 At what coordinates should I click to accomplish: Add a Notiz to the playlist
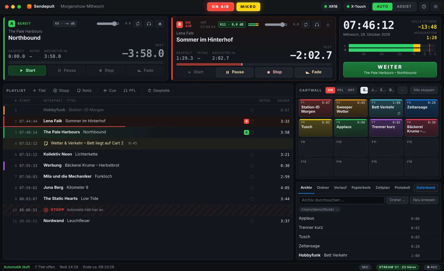(84, 91)
